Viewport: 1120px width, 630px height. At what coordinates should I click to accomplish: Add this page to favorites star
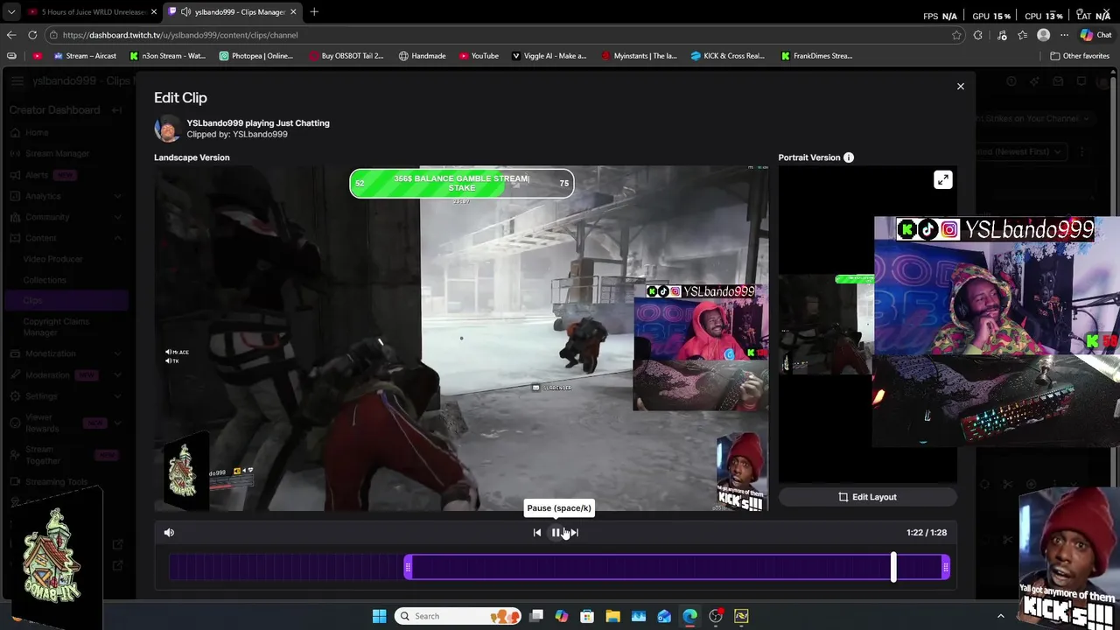point(956,35)
